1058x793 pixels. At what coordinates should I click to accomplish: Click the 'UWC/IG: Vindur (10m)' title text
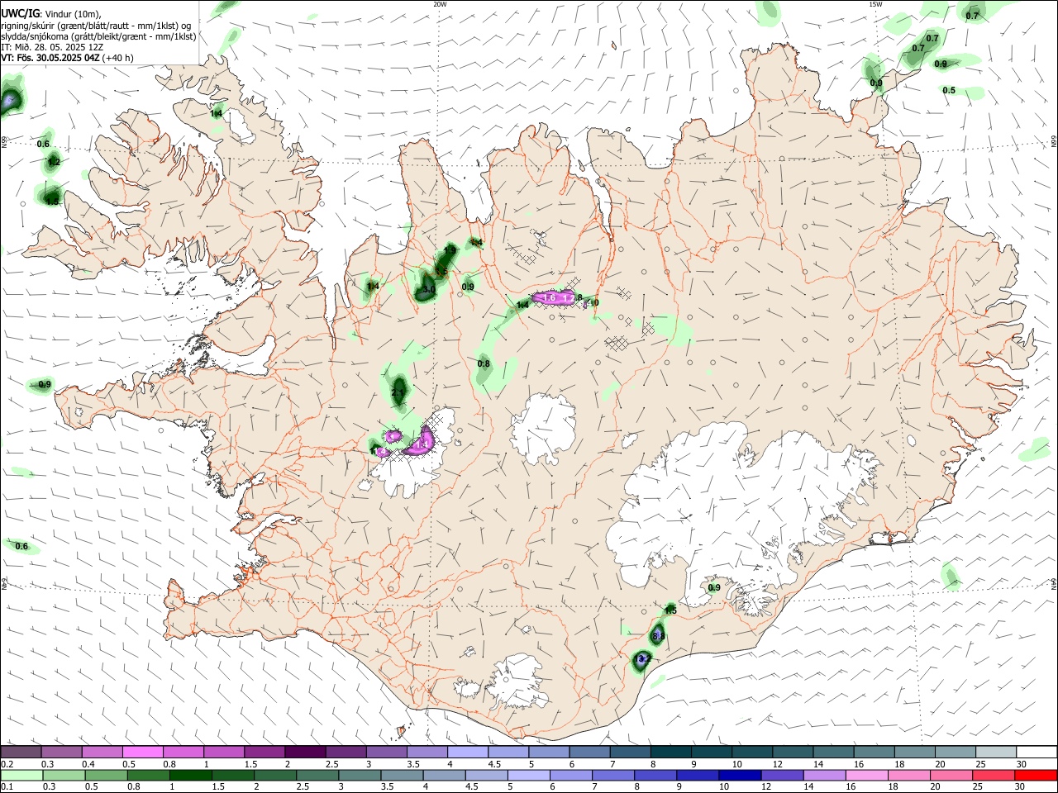(x=51, y=13)
